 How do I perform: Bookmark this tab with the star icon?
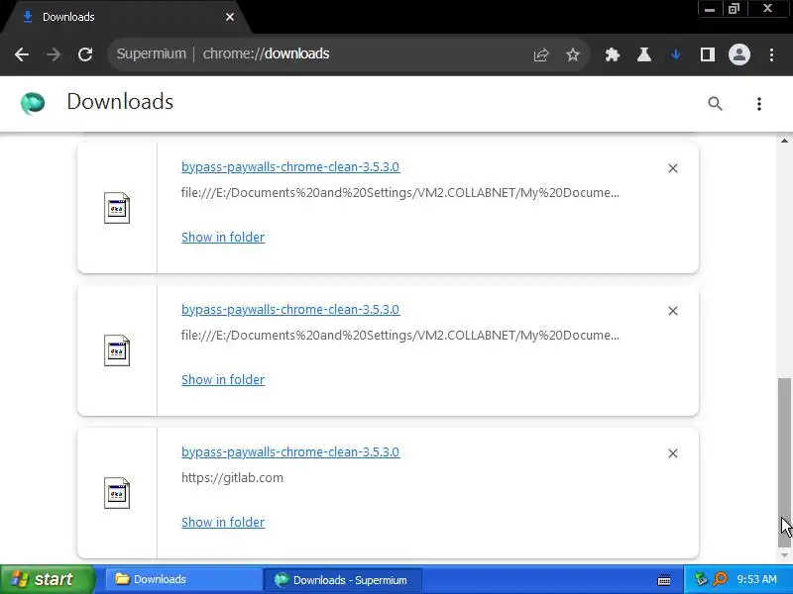573,54
